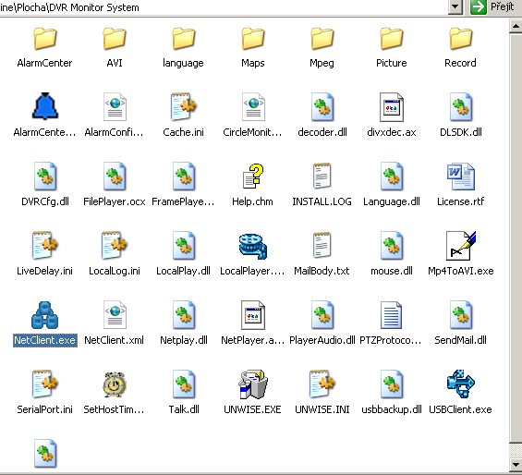Select the UNWISE.EXE uninstaller icon

pos(252,384)
